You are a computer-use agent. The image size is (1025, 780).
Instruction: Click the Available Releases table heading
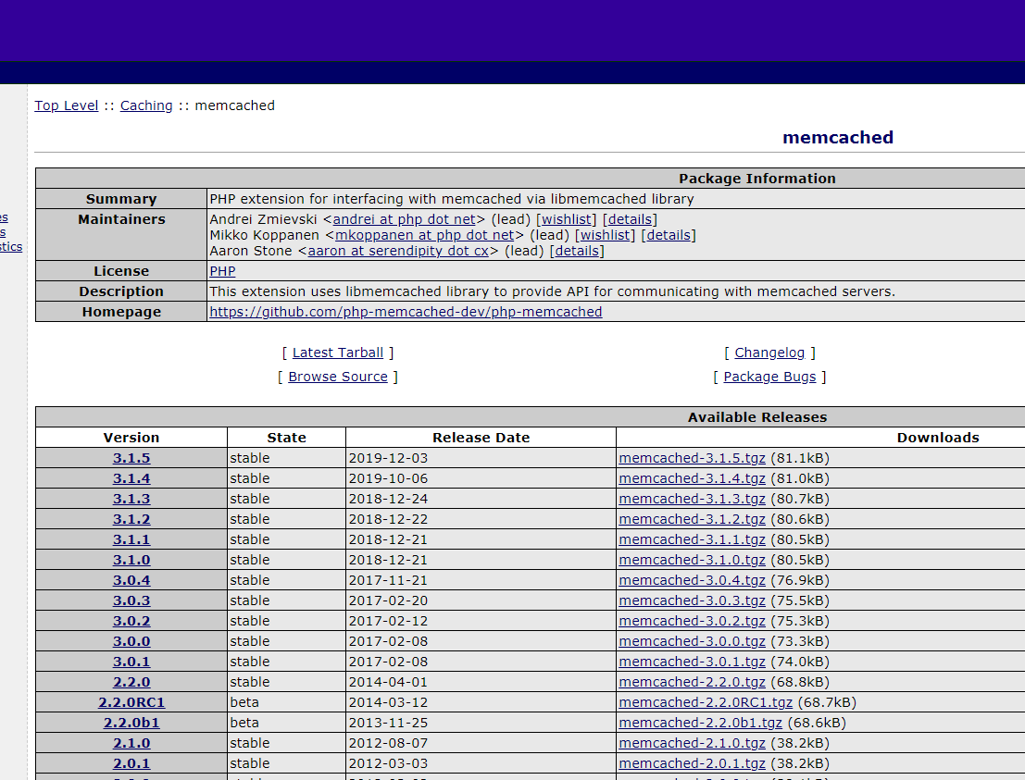[757, 417]
